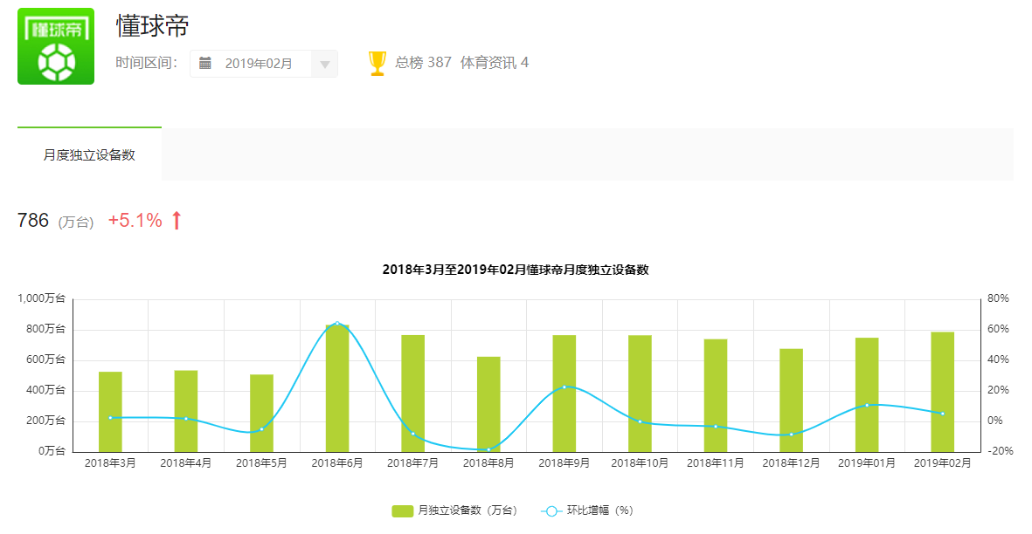Viewport: 1032px width, 534px height.
Task: Click the 2018年6月 x-axis label
Action: pos(337,463)
